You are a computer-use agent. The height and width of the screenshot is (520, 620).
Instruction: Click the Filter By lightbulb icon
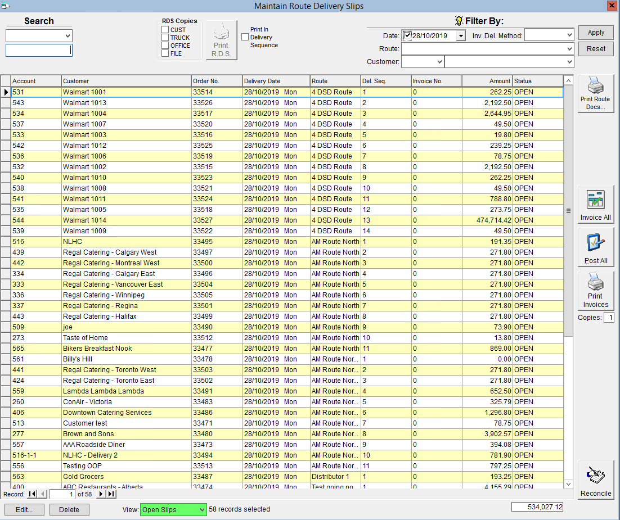pyautogui.click(x=459, y=21)
